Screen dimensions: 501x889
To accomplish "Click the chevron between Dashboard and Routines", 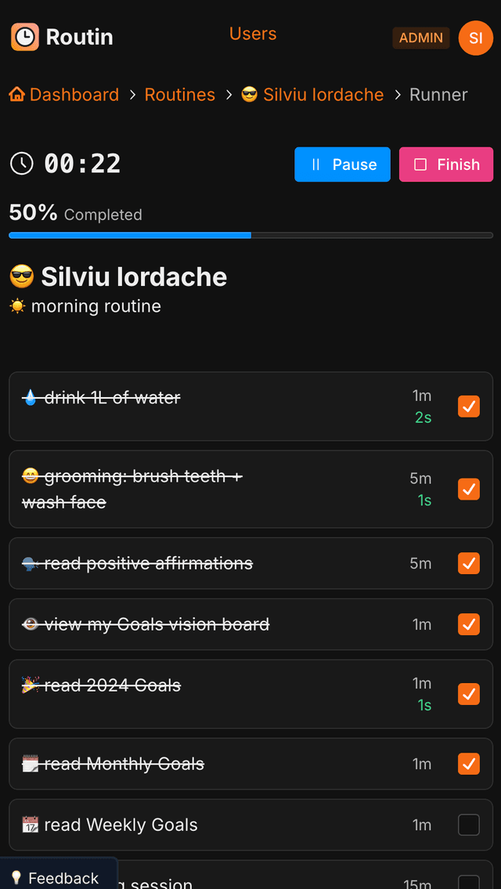I will click(132, 95).
